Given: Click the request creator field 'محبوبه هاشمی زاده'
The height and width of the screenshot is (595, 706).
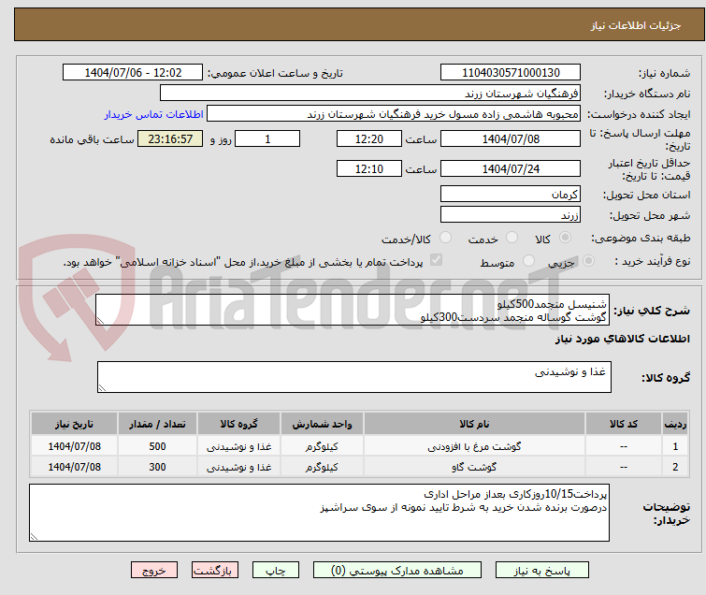Looking at the screenshot, I should 394,114.
